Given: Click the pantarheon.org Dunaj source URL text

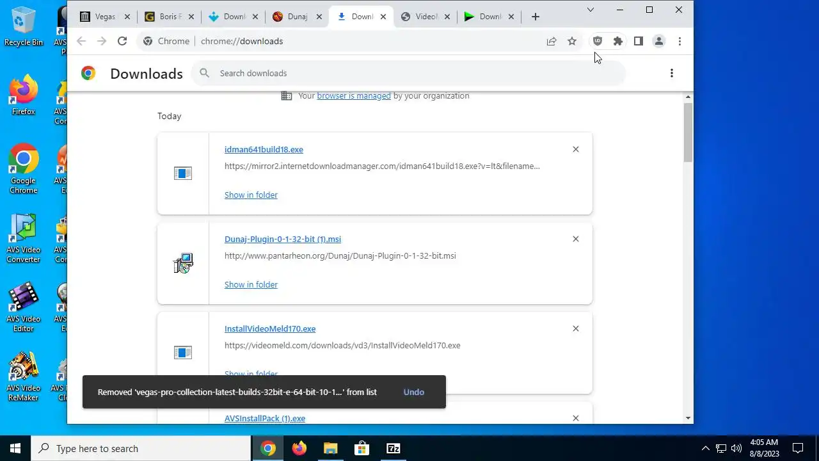Looking at the screenshot, I should coord(340,255).
